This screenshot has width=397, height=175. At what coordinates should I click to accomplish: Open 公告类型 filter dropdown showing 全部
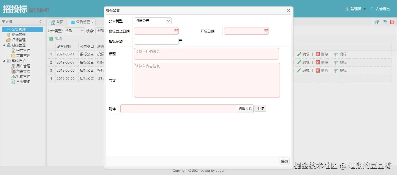(x=74, y=31)
